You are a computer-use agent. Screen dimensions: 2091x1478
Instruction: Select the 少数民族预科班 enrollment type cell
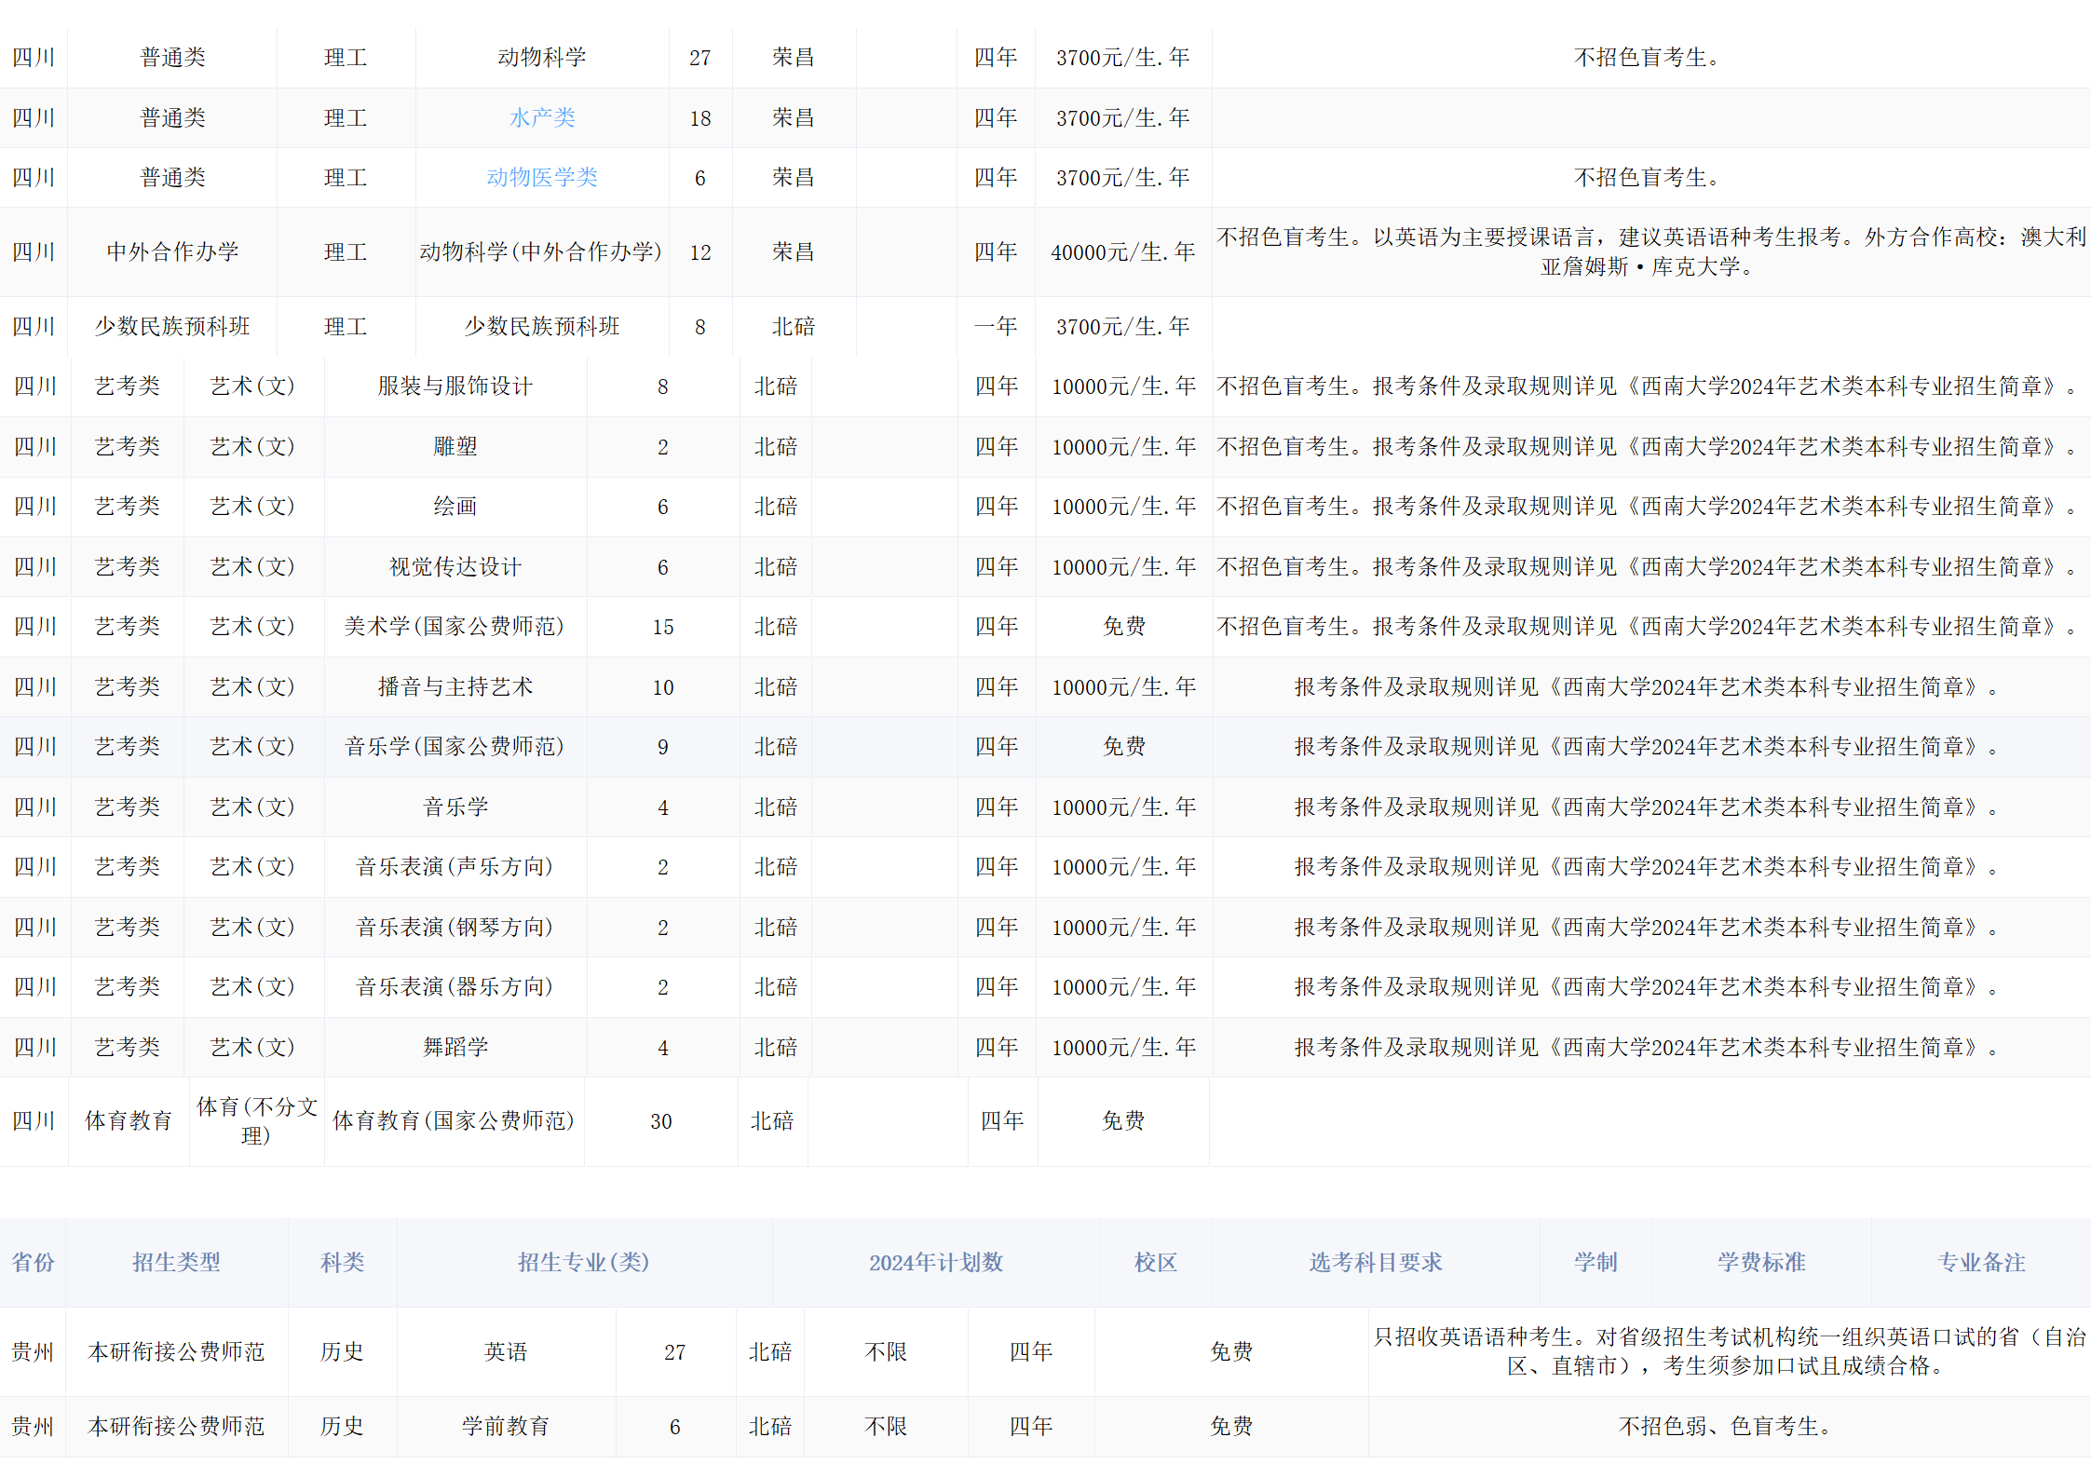[x=172, y=326]
